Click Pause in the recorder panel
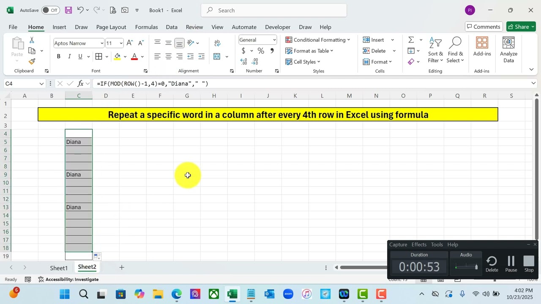 pyautogui.click(x=511, y=264)
